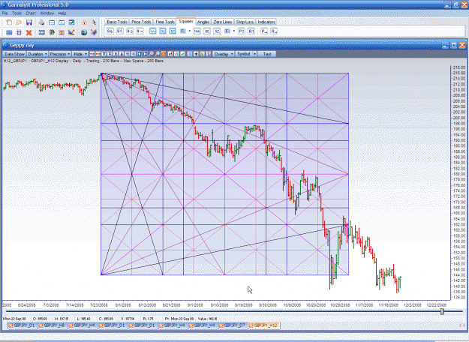Click the first magnifier zoom icon
The height and width of the screenshot is (342, 469).
152,54
